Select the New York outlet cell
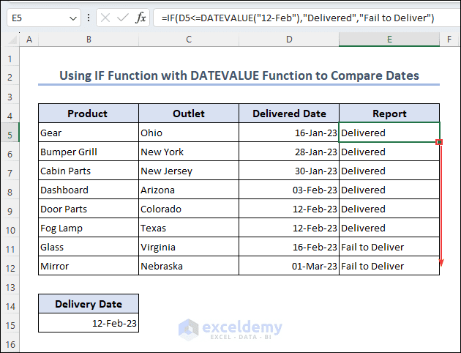This screenshot has height=353, width=461. coord(189,152)
